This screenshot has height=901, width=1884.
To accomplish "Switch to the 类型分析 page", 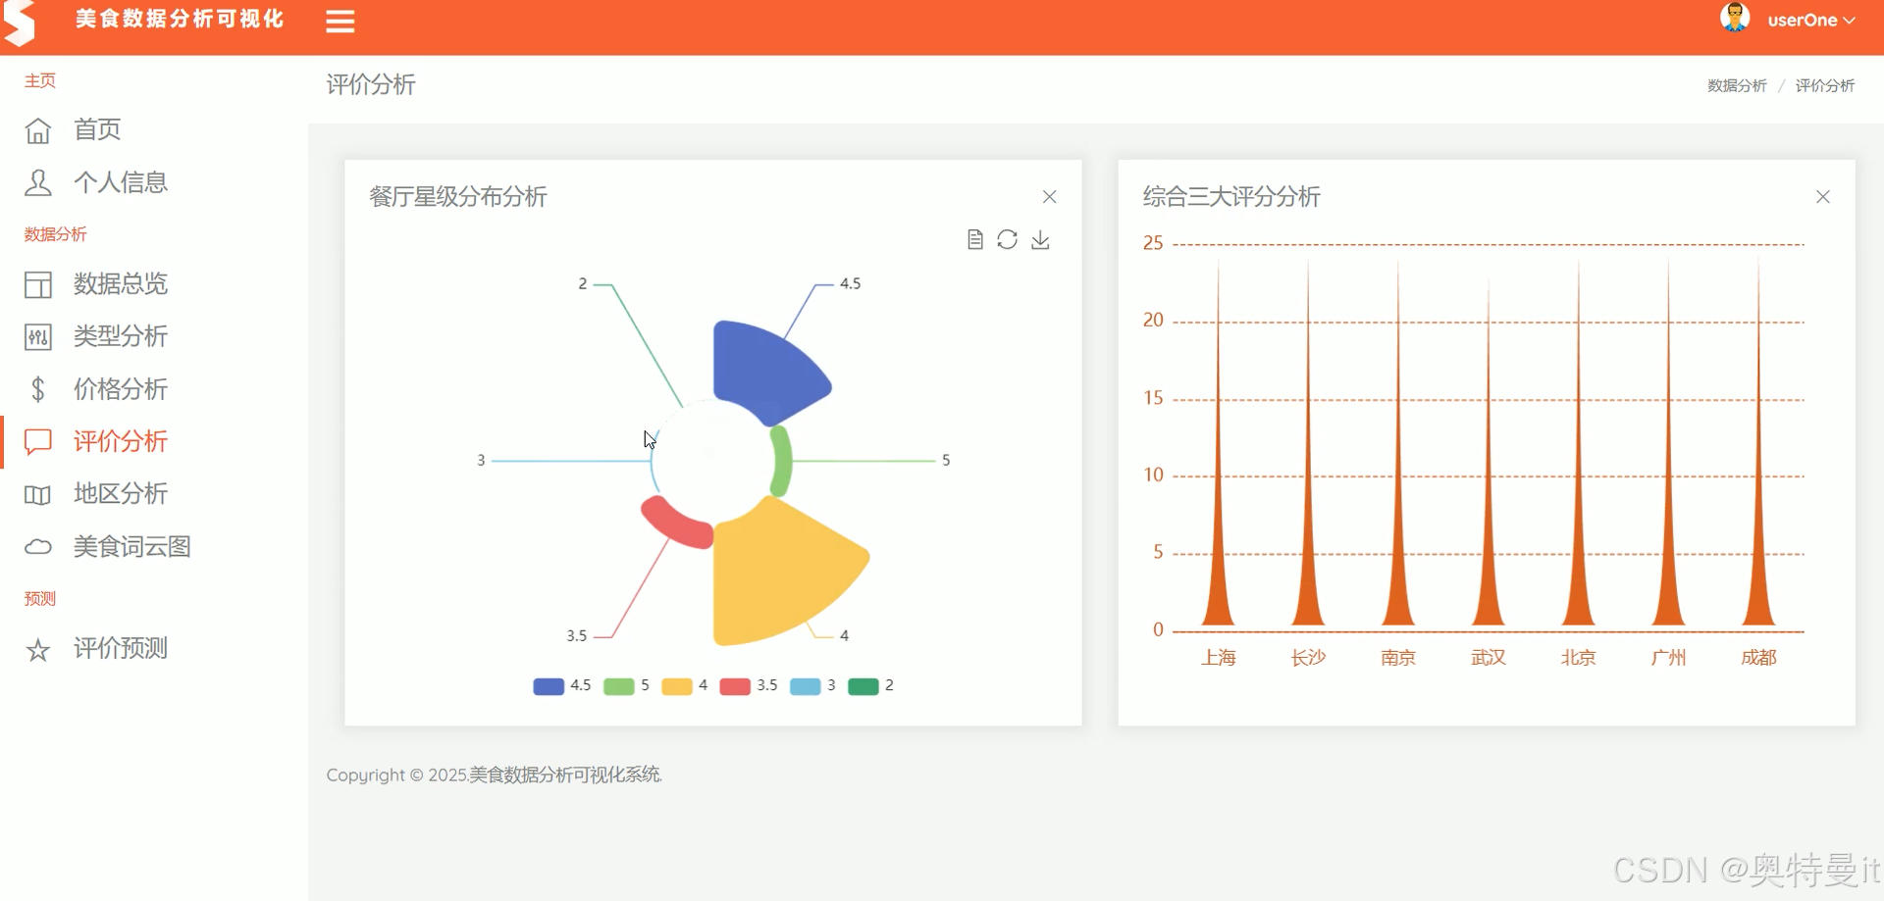I will pyautogui.click(x=120, y=336).
